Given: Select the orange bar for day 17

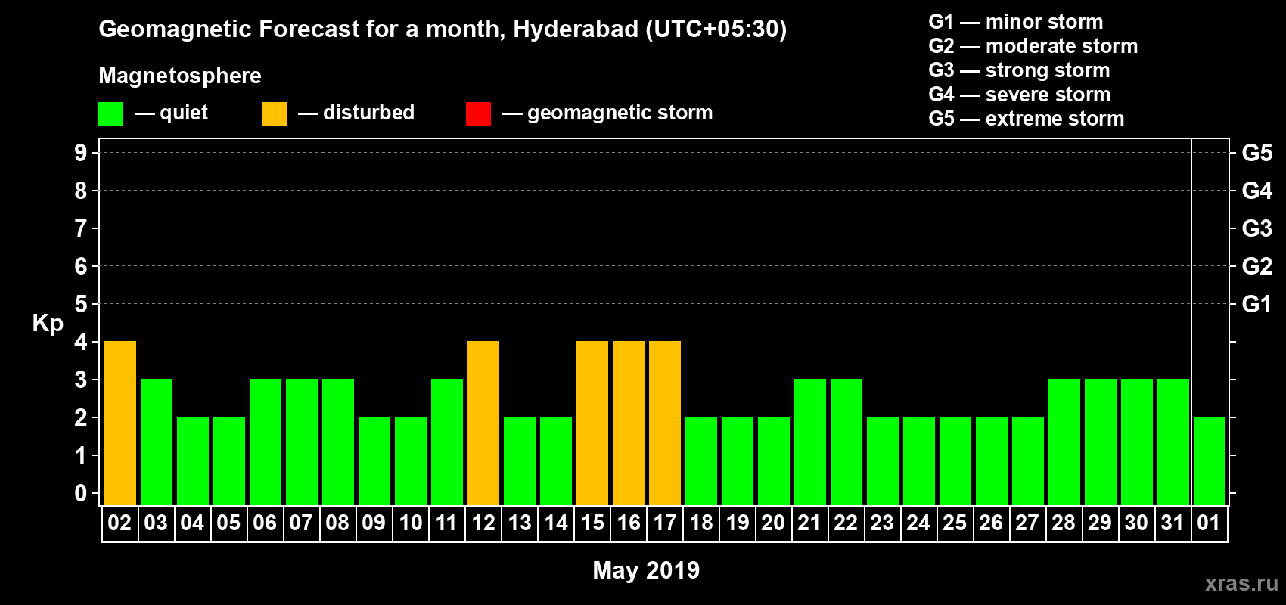Looking at the screenshot, I should tap(665, 423).
